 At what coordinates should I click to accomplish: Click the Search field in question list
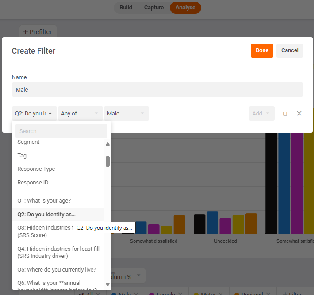61,131
